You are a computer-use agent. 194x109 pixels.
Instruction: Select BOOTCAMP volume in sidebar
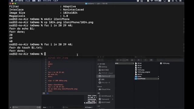[104, 102]
